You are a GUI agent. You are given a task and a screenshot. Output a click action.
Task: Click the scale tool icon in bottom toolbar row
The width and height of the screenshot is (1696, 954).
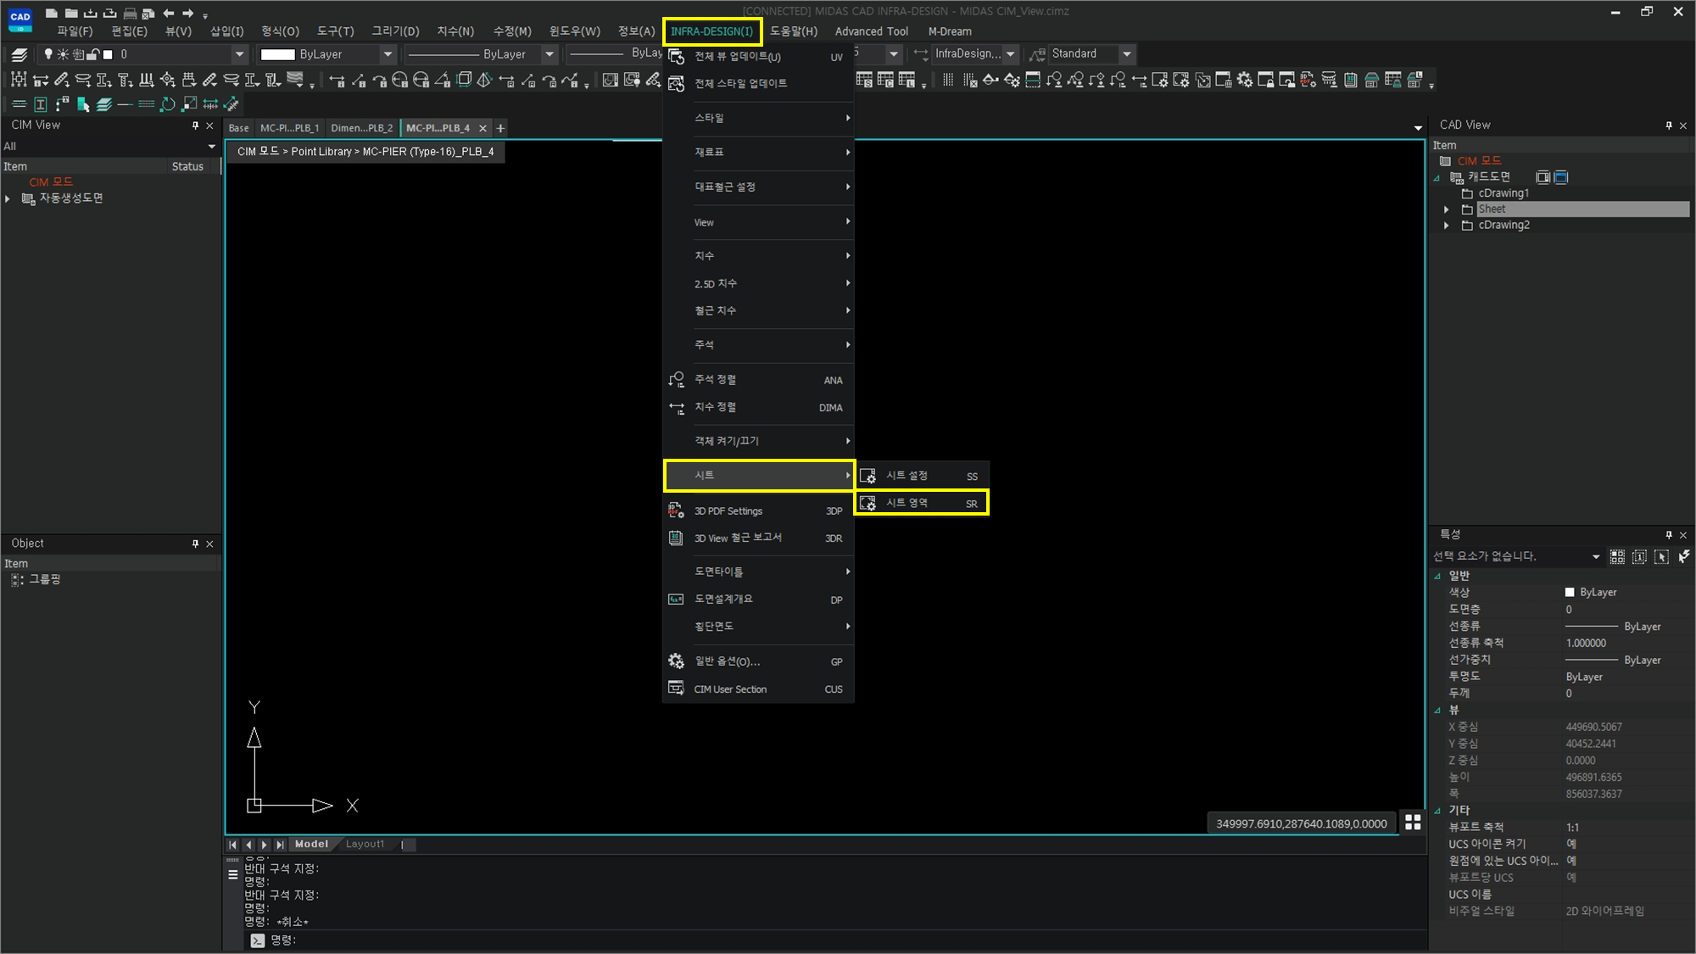(x=189, y=104)
